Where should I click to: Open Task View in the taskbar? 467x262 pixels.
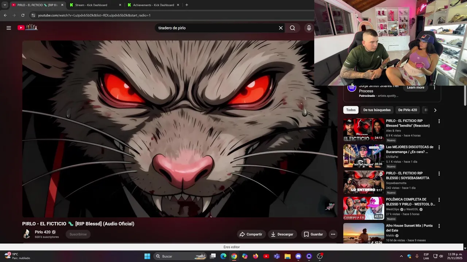pyautogui.click(x=213, y=256)
